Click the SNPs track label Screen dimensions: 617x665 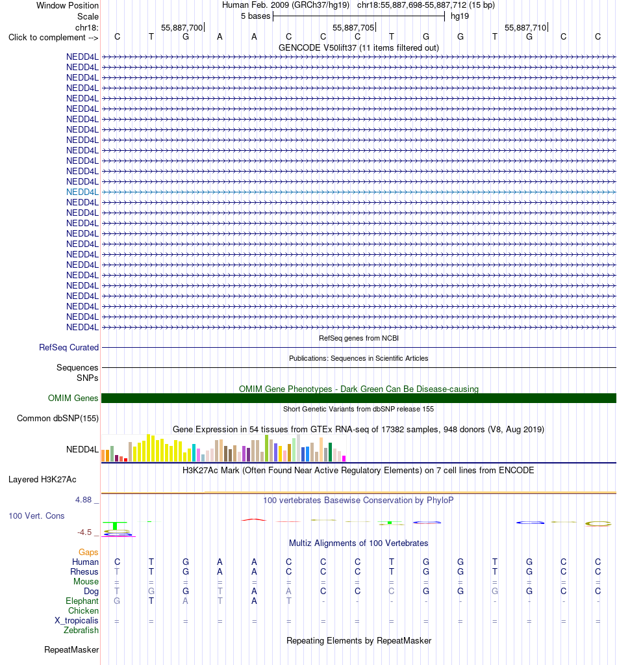[87, 378]
